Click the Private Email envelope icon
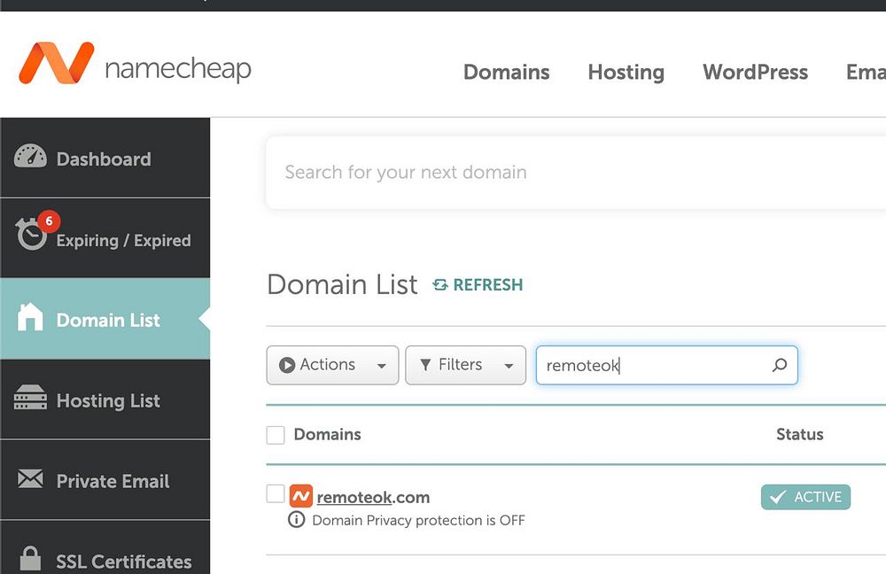 coord(30,478)
